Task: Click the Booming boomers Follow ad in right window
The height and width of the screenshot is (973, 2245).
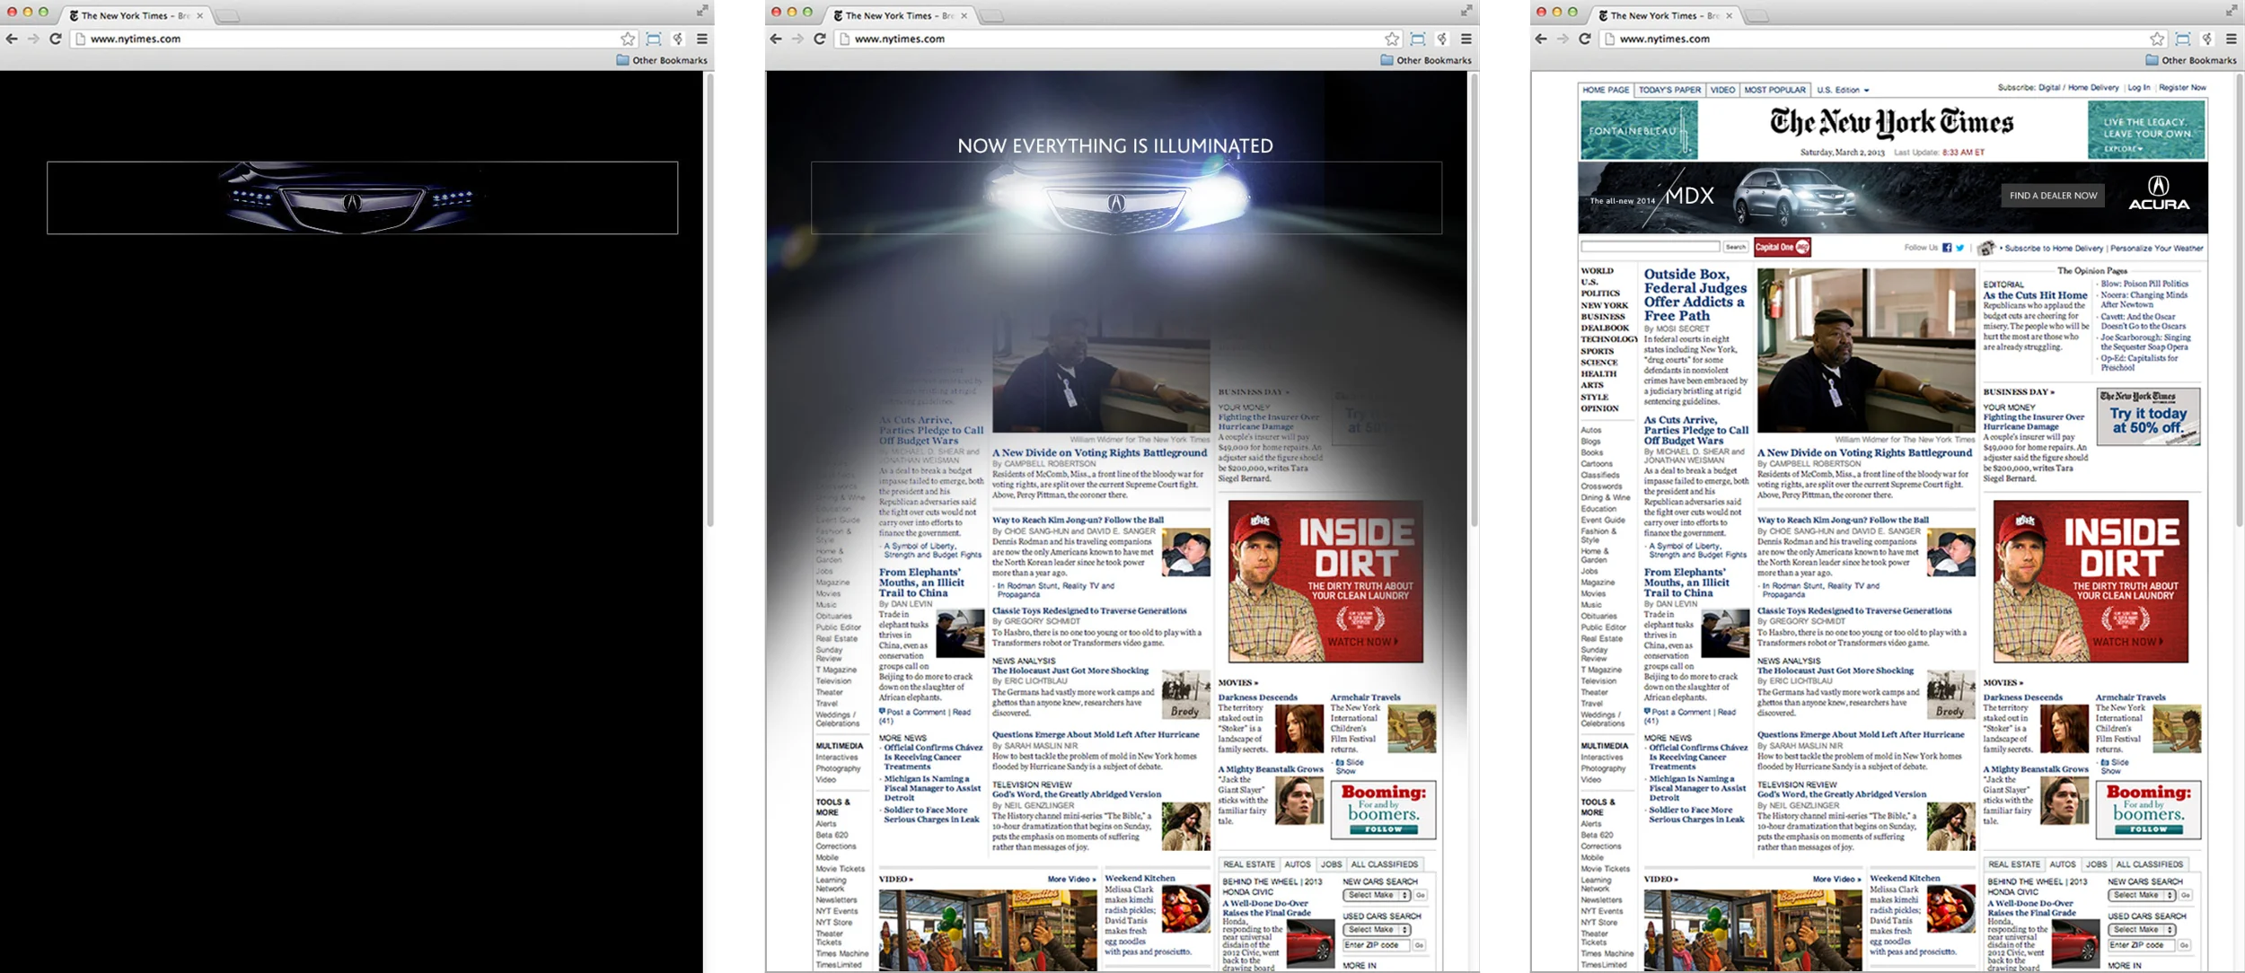Action: pyautogui.click(x=2148, y=810)
